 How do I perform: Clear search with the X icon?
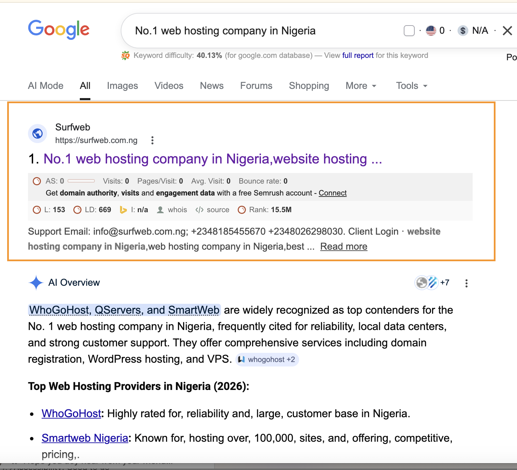point(507,31)
